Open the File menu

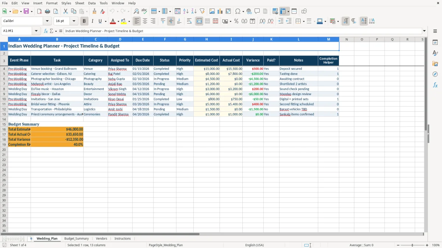[5, 3]
